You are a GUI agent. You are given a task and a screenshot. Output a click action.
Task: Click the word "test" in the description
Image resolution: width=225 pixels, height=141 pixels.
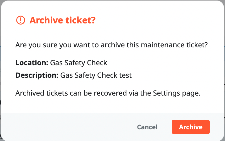click(125, 75)
